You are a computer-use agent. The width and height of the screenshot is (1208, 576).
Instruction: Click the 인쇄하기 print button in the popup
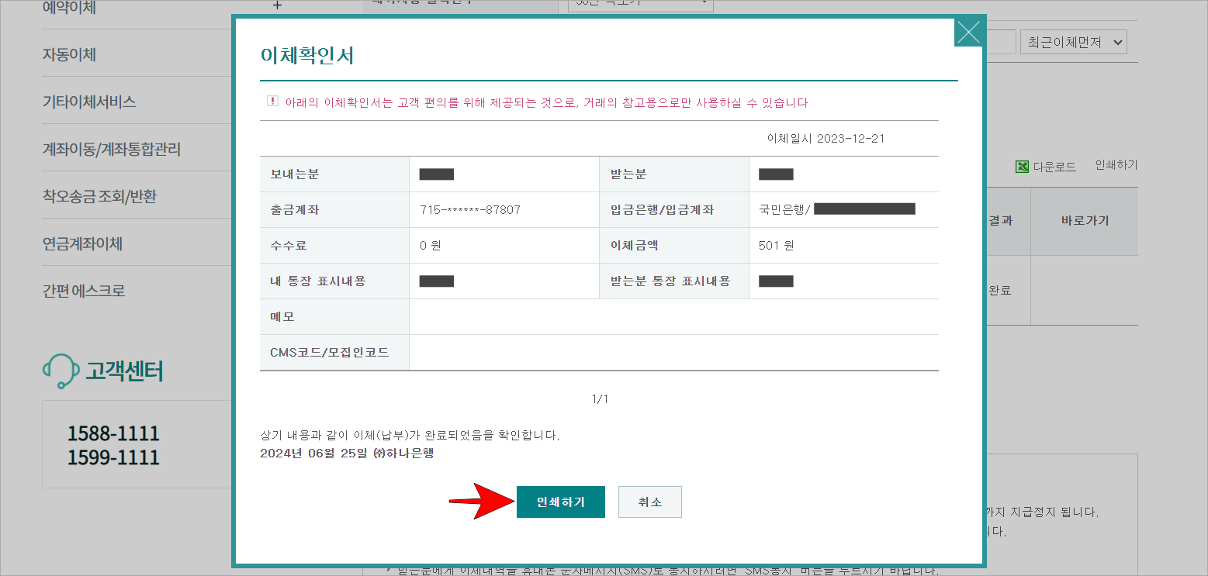(x=560, y=502)
